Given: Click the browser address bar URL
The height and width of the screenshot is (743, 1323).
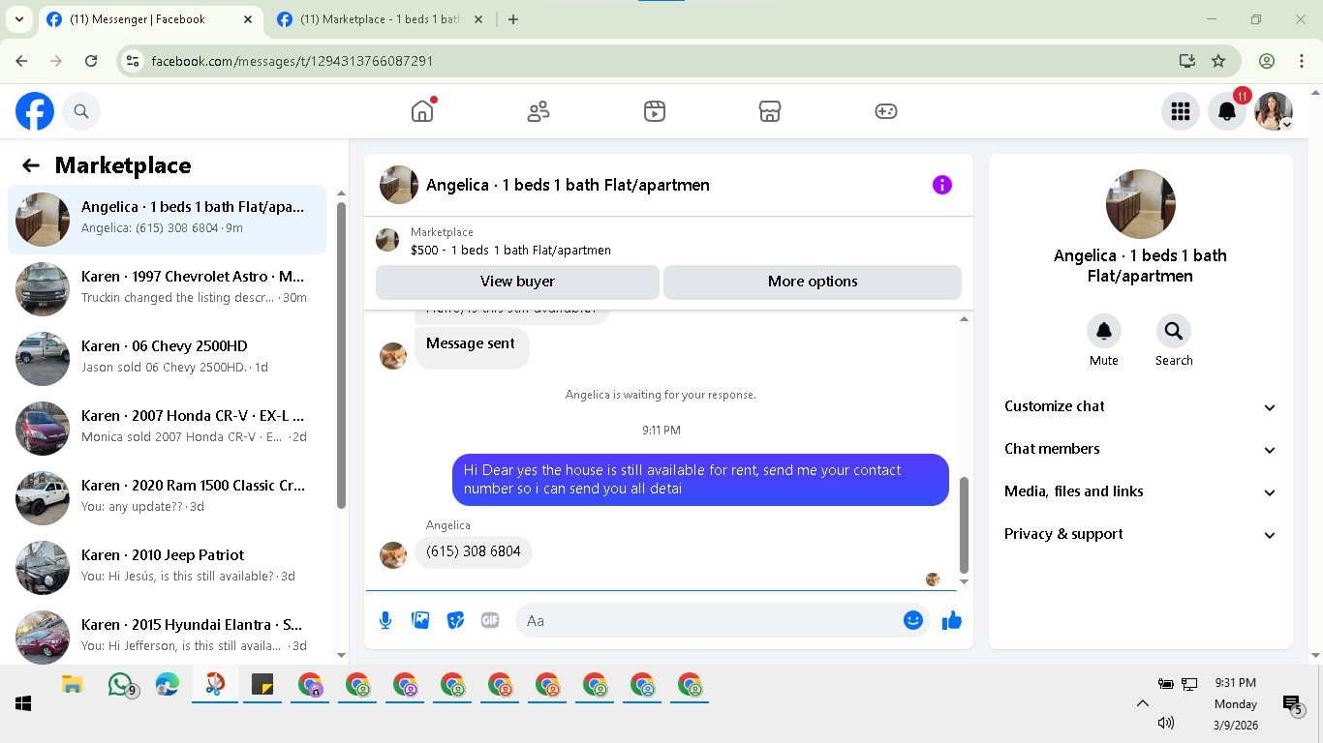Looking at the screenshot, I should tap(292, 61).
